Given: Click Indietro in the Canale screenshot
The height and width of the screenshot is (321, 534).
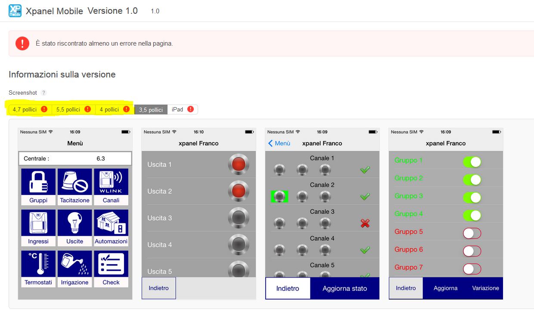Looking at the screenshot, I should click(288, 288).
